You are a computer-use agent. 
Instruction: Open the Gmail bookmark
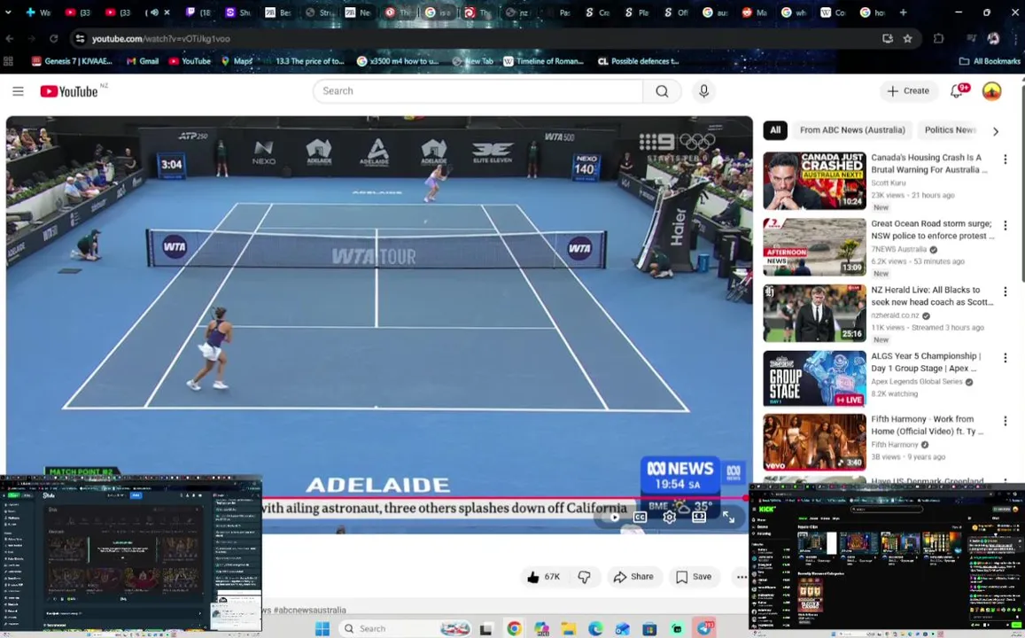143,61
